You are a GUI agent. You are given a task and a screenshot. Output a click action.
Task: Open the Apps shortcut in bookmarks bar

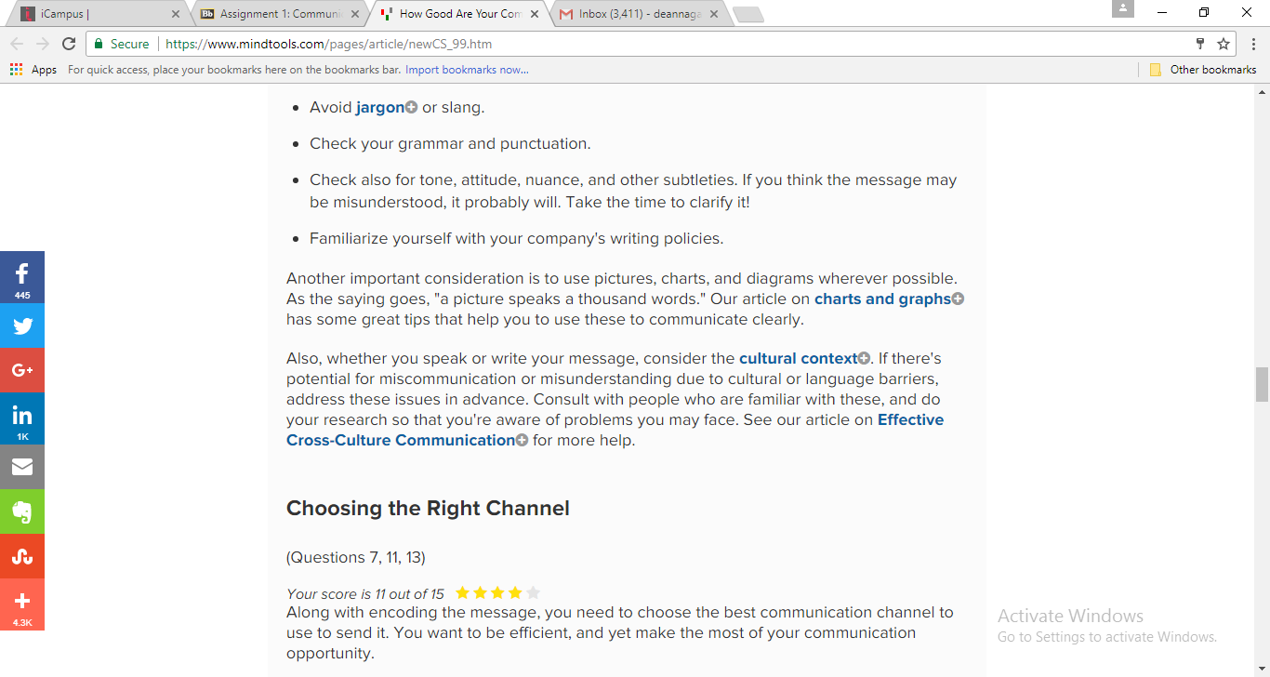[33, 70]
